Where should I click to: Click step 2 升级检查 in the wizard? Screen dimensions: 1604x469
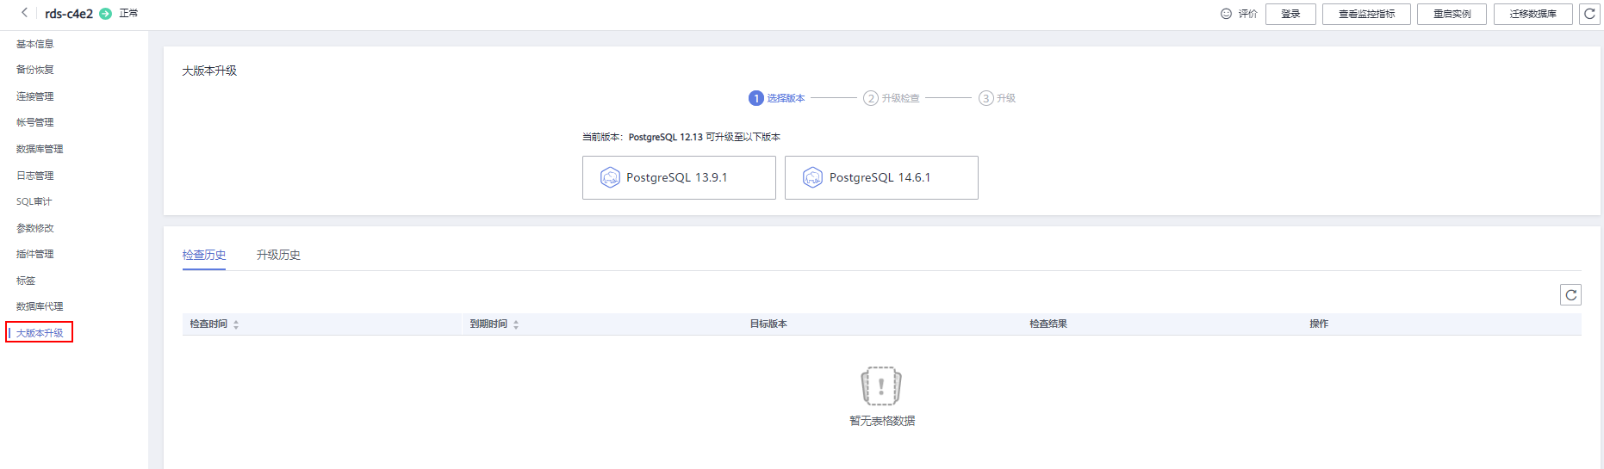(x=892, y=98)
